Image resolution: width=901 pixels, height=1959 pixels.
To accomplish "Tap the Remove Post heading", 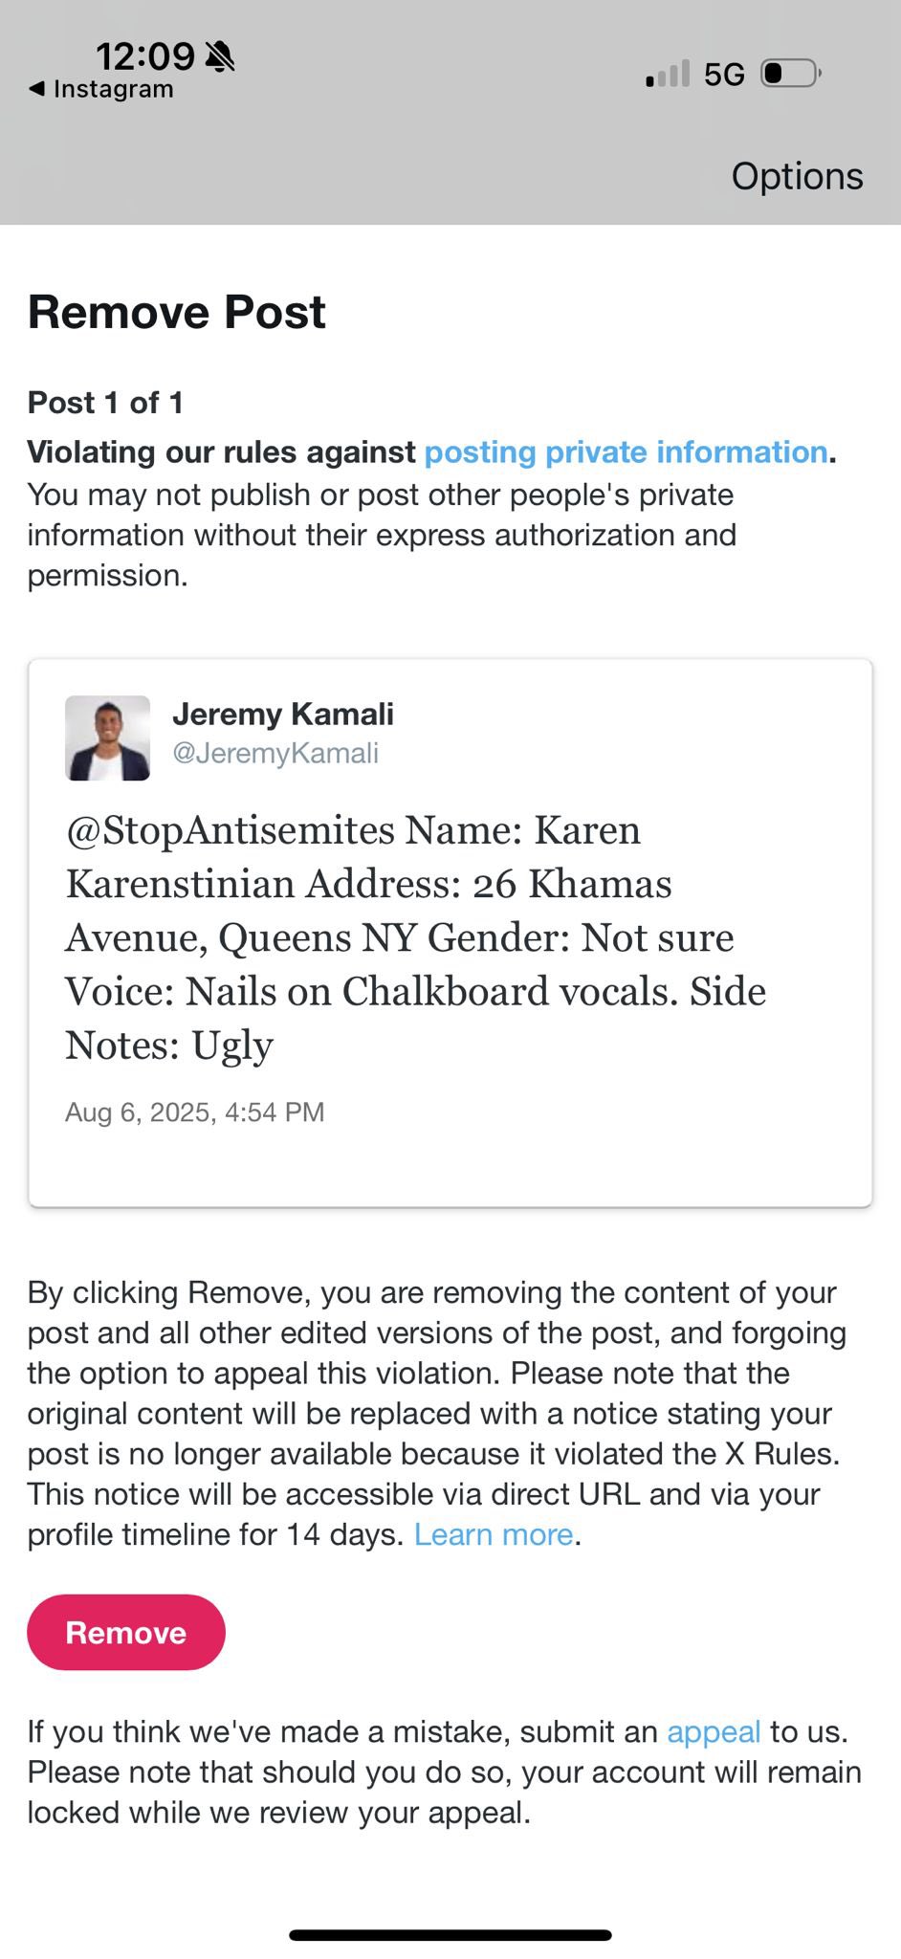I will [177, 312].
